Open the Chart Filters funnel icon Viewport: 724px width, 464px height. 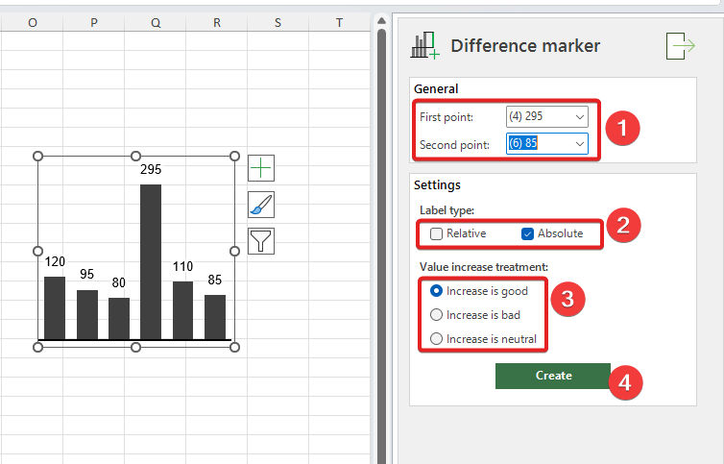point(261,240)
